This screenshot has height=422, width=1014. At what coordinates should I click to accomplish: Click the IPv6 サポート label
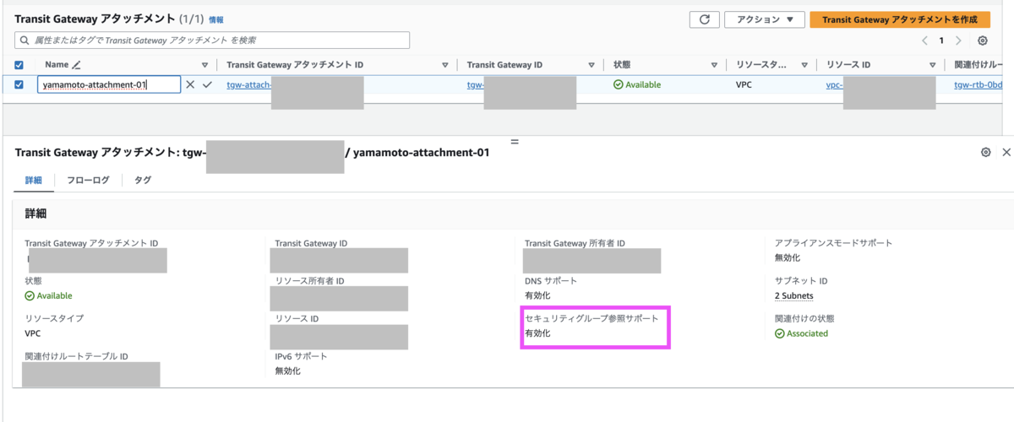pos(301,356)
